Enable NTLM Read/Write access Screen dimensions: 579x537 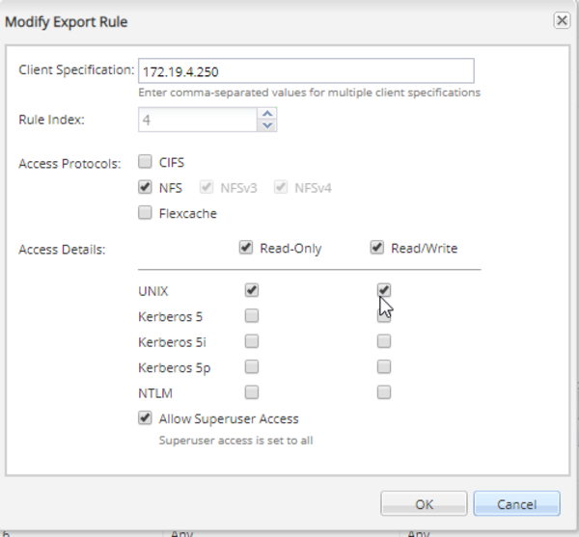[384, 391]
